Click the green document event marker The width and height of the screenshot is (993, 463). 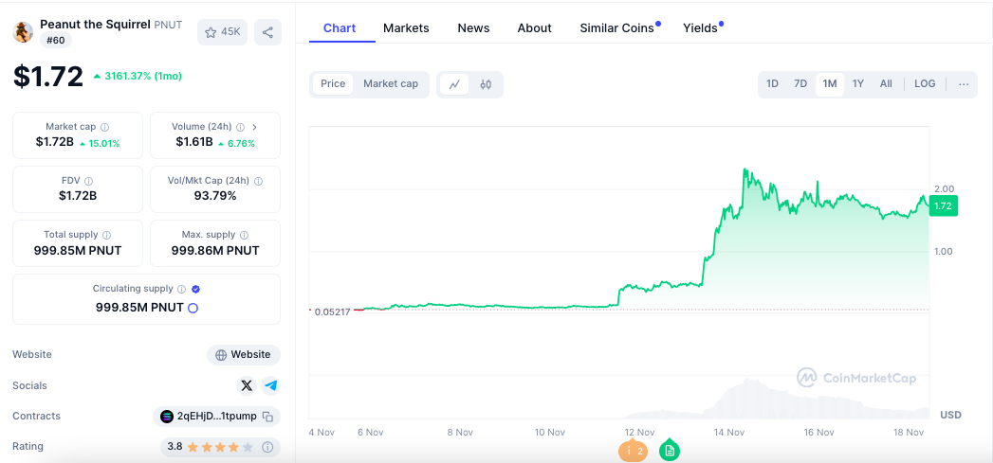coord(670,451)
